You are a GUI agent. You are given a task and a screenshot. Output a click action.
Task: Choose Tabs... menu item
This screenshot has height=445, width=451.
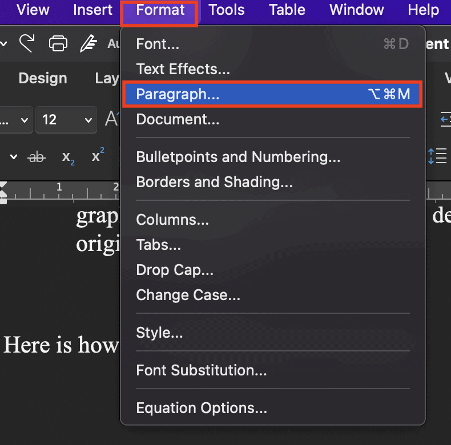click(273, 245)
